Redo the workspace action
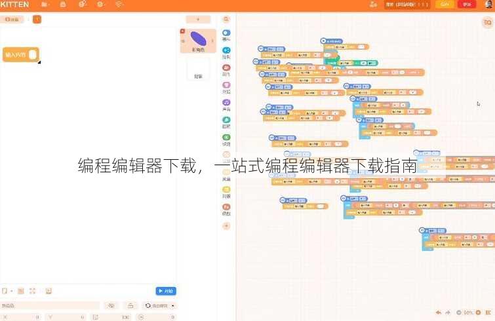Viewport: 495px width, 321px height. [x=448, y=312]
